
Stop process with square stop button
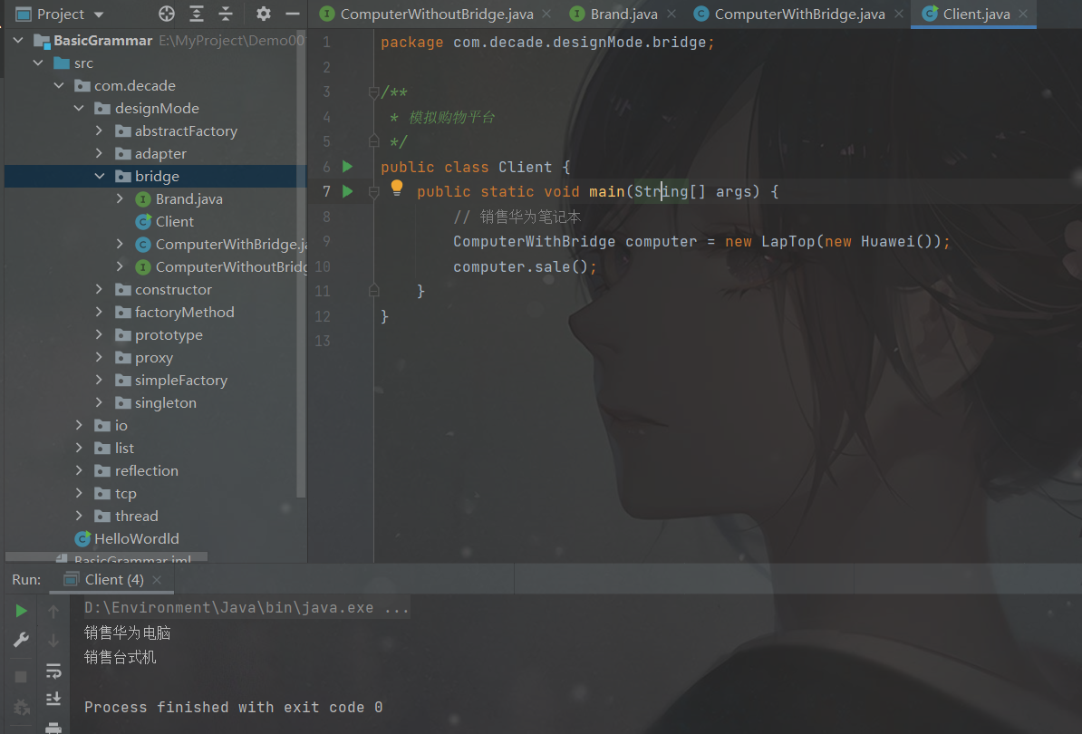click(22, 677)
